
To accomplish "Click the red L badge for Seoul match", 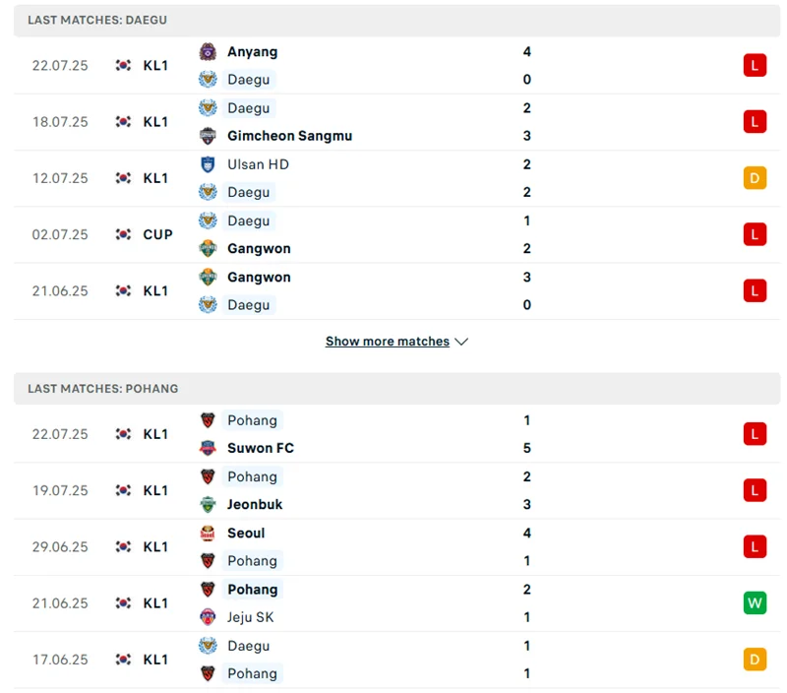I will pyautogui.click(x=755, y=547).
